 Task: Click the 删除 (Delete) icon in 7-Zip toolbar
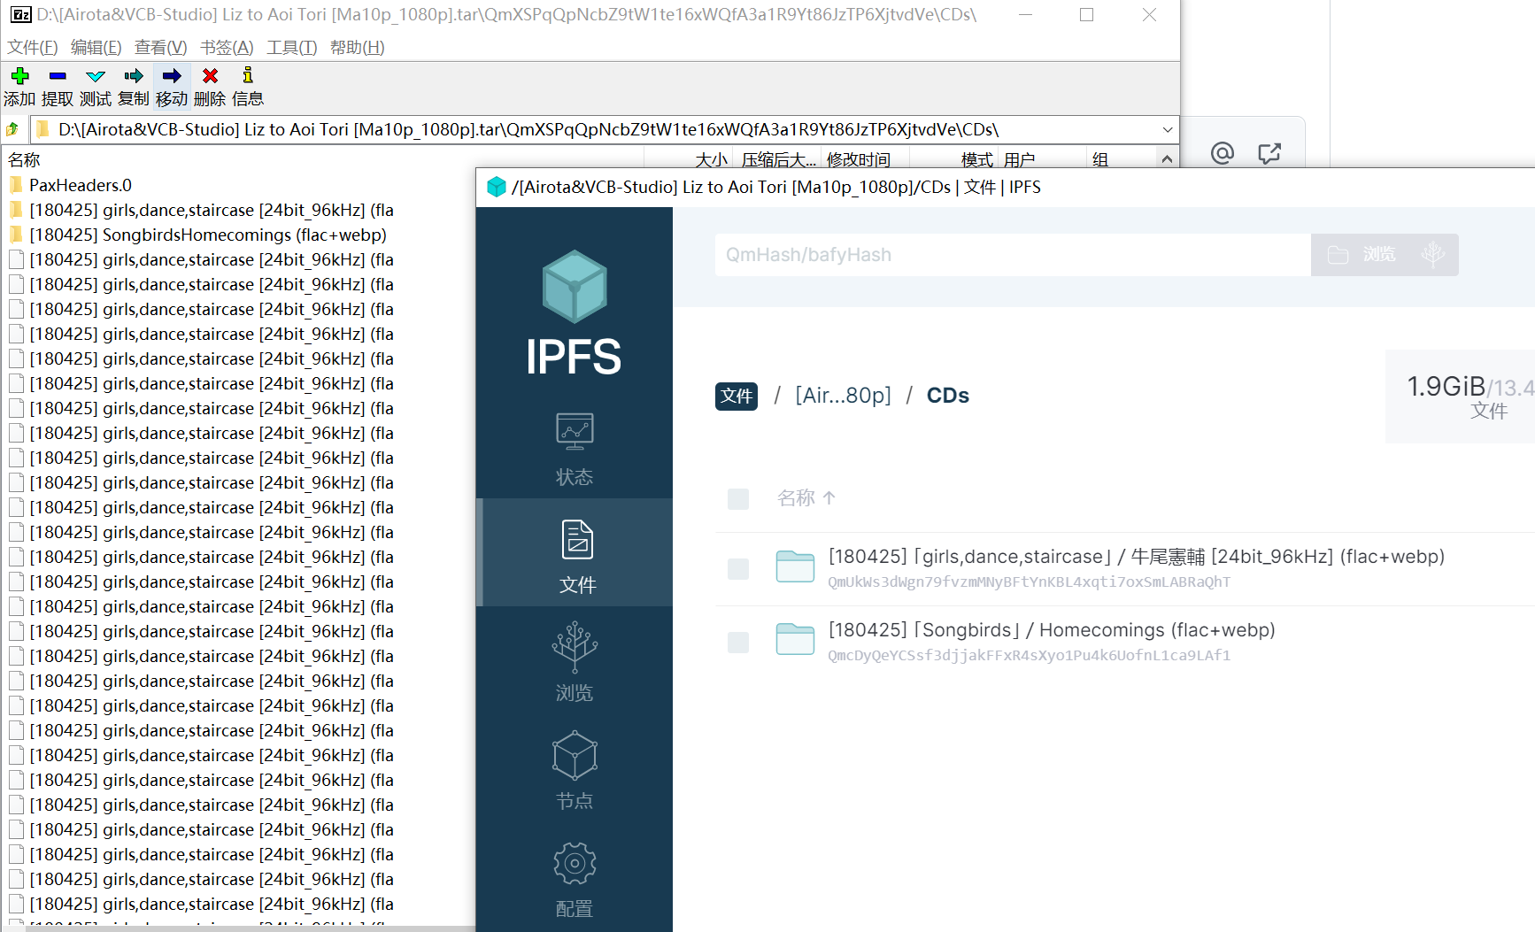(210, 85)
